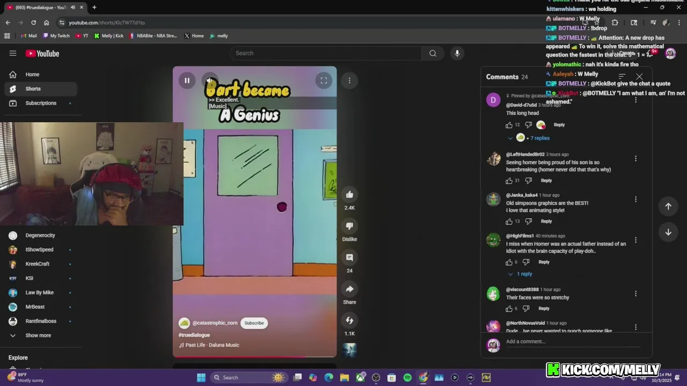Open Remix icon showing 1.1K
The image size is (687, 386).
click(349, 321)
